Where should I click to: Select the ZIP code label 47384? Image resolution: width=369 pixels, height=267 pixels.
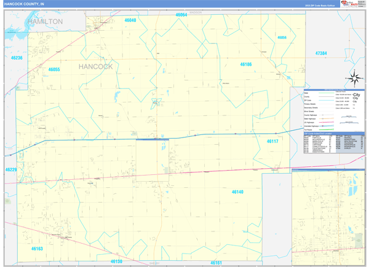[321, 53]
